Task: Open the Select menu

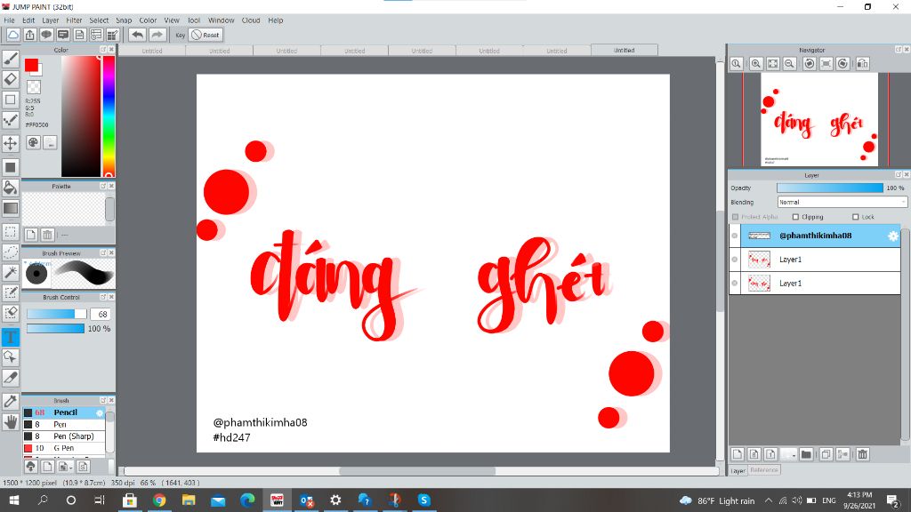Action: tap(99, 20)
